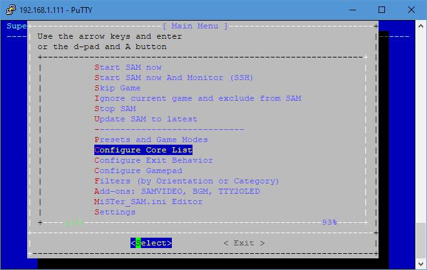Open 'Add-ons: SAMVIDEO, BGM, TTY2OLED'

click(x=177, y=191)
